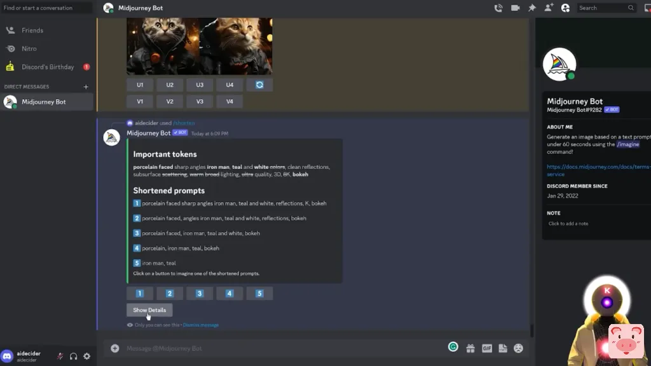Click the Message @Midjourney Bot input
This screenshot has height=366, width=651.
(x=282, y=348)
